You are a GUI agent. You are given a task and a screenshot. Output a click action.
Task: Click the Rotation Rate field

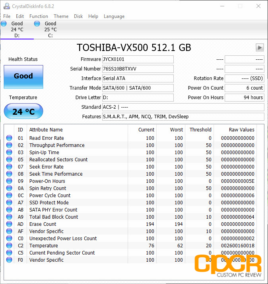[244, 78]
